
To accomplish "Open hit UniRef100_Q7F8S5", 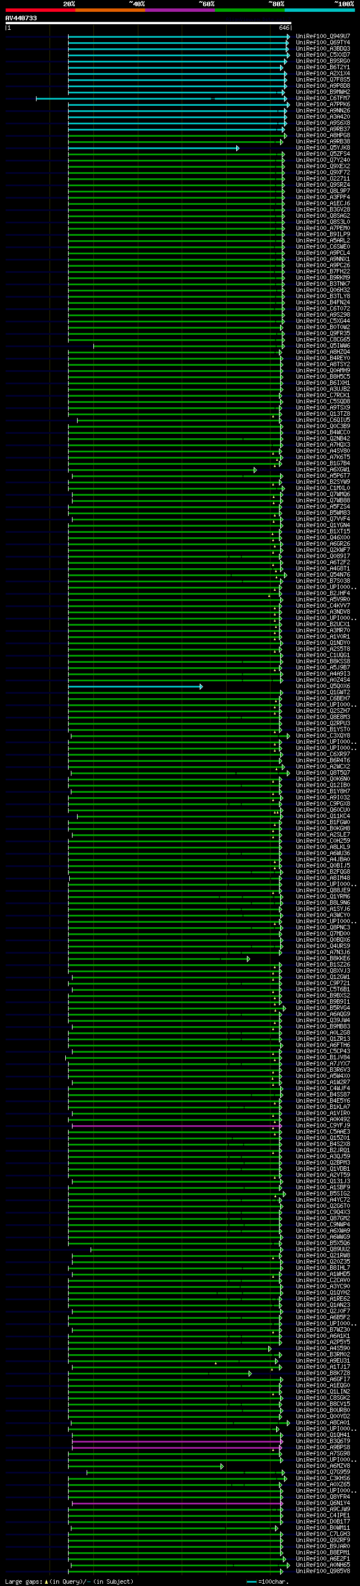I will [322, 79].
